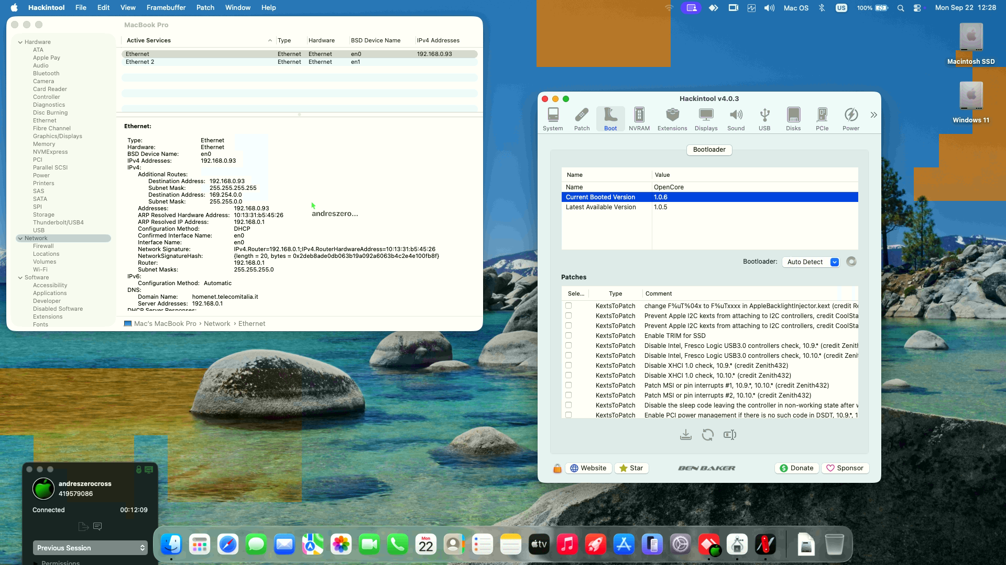
Task: Open App Store from the Dock
Action: click(624, 545)
